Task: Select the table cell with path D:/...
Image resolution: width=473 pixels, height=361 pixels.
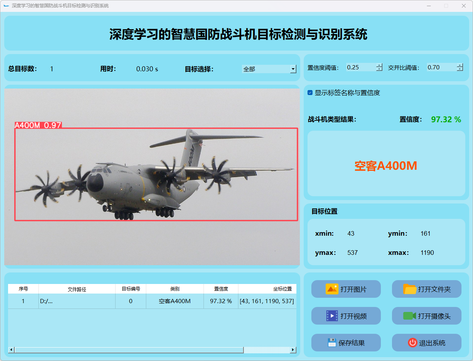Action: point(77,301)
